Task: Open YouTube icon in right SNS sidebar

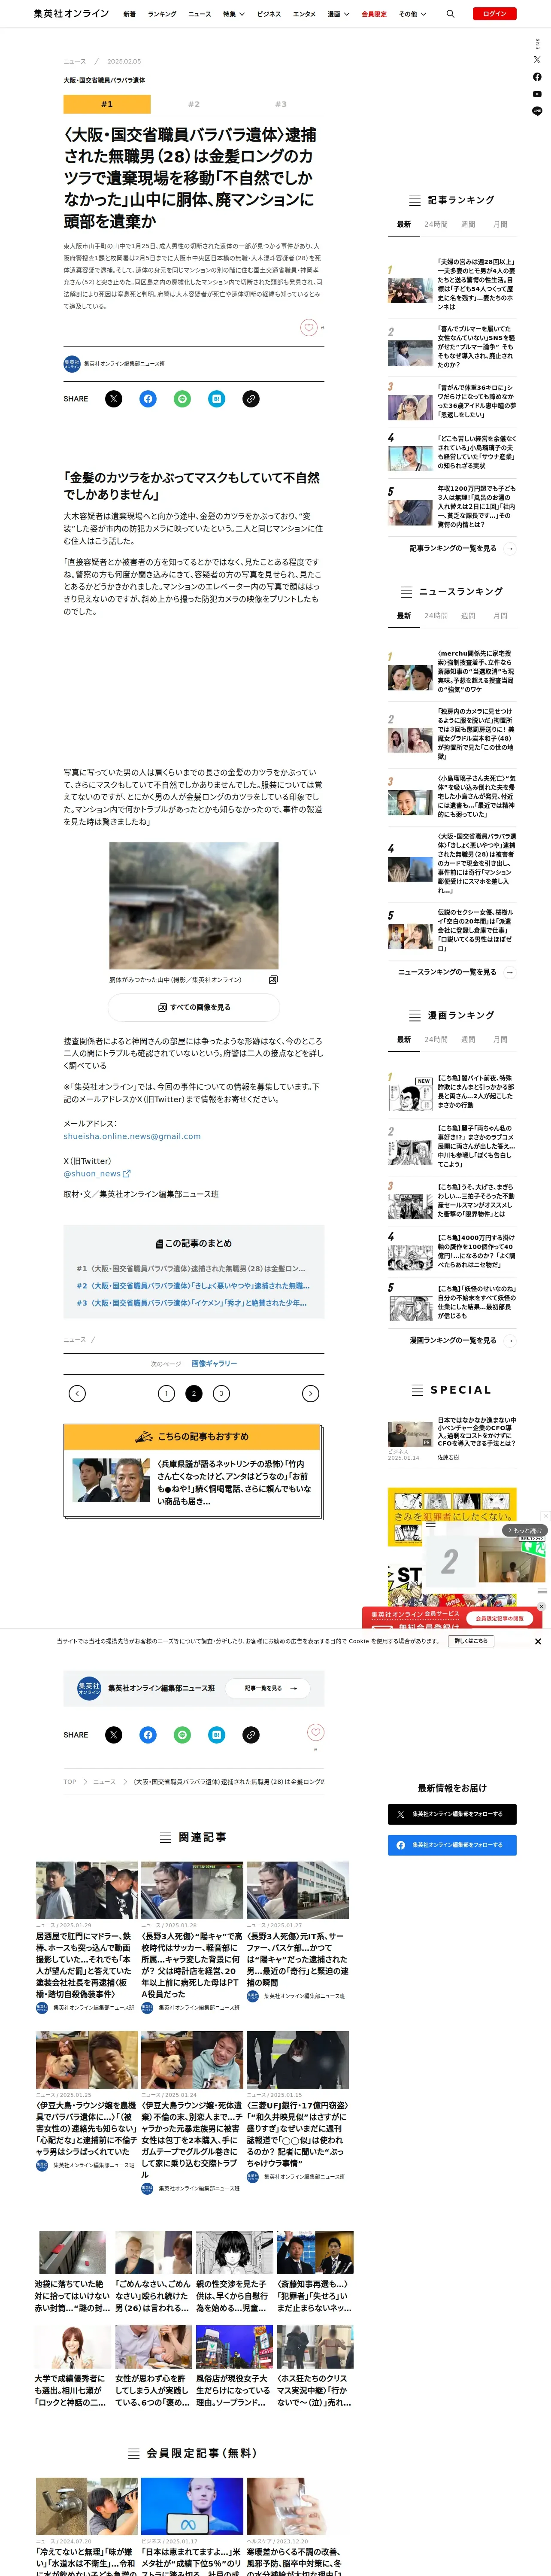Action: click(537, 94)
